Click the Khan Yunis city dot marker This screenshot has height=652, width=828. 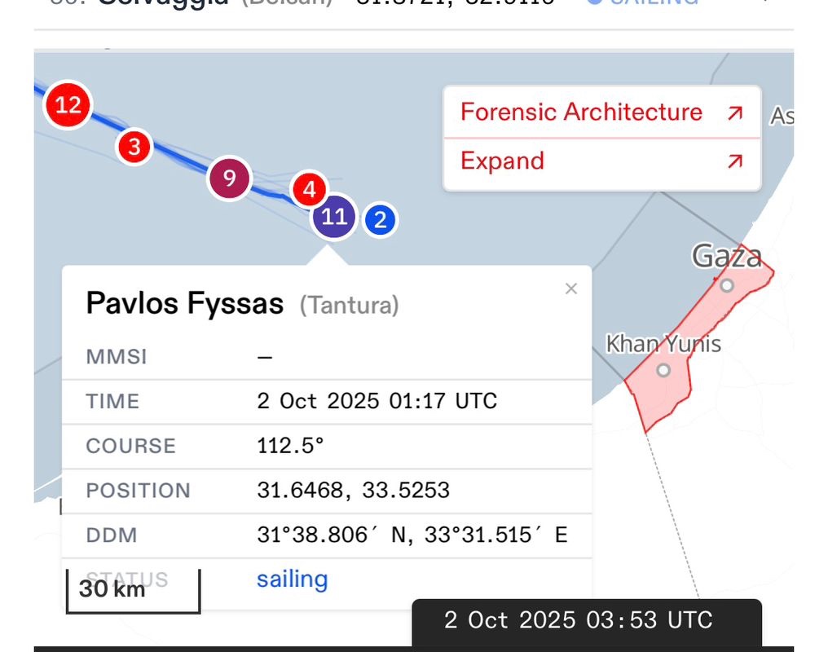coord(663,370)
